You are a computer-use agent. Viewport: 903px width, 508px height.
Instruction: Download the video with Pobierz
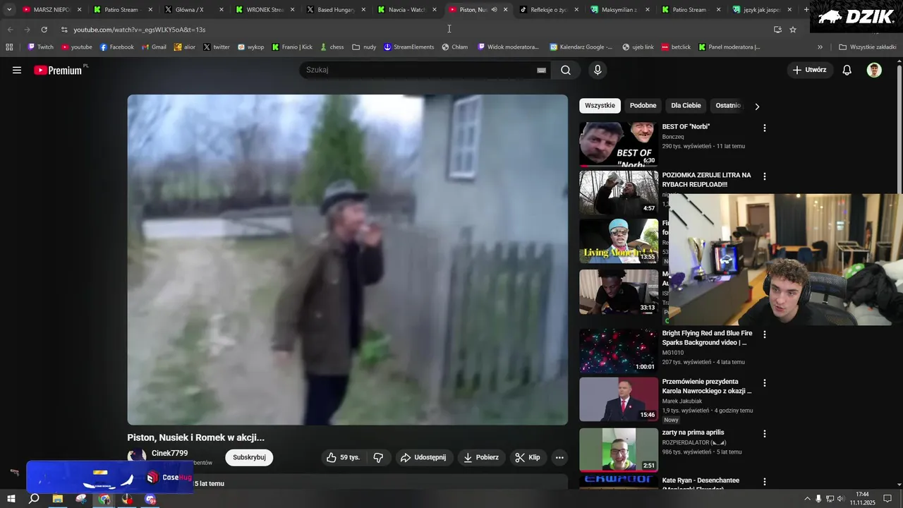481,457
